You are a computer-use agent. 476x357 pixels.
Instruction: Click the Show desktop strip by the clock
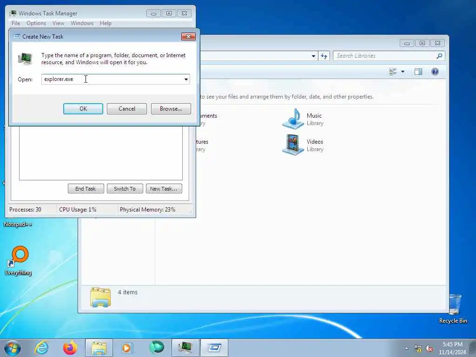tap(473, 348)
